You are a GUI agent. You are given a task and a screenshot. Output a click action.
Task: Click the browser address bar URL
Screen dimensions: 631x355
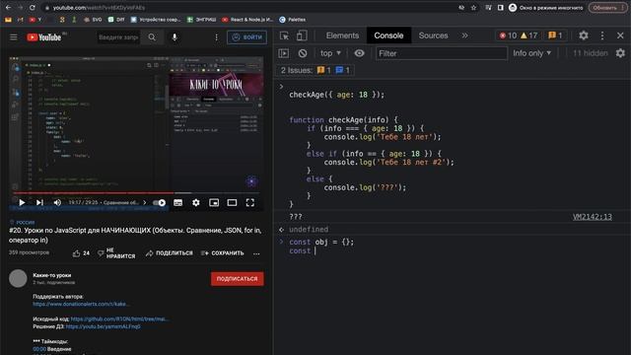click(x=99, y=8)
